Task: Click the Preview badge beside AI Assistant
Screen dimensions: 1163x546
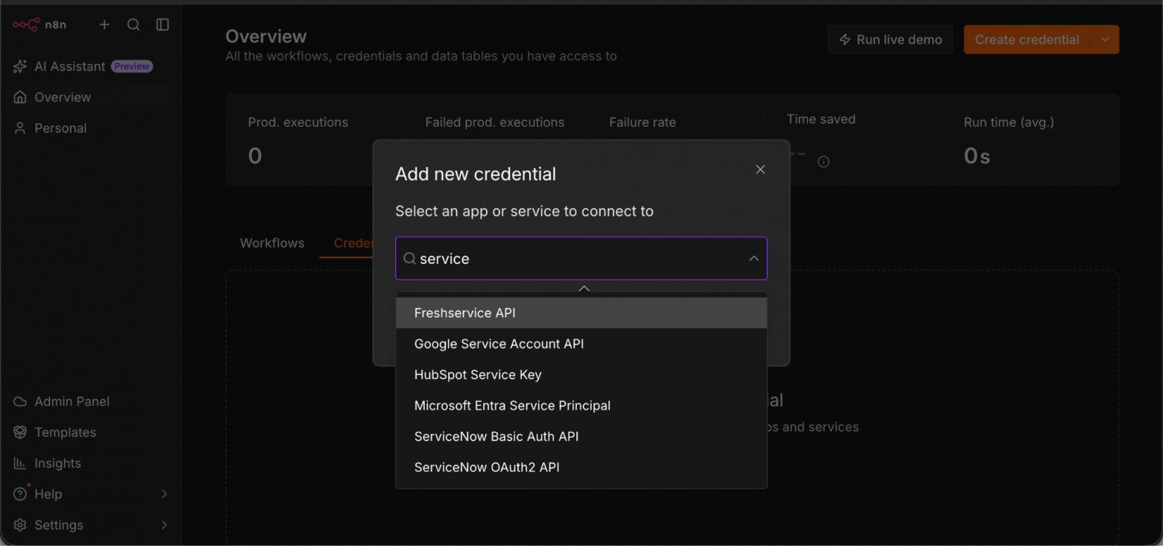Action: (132, 66)
